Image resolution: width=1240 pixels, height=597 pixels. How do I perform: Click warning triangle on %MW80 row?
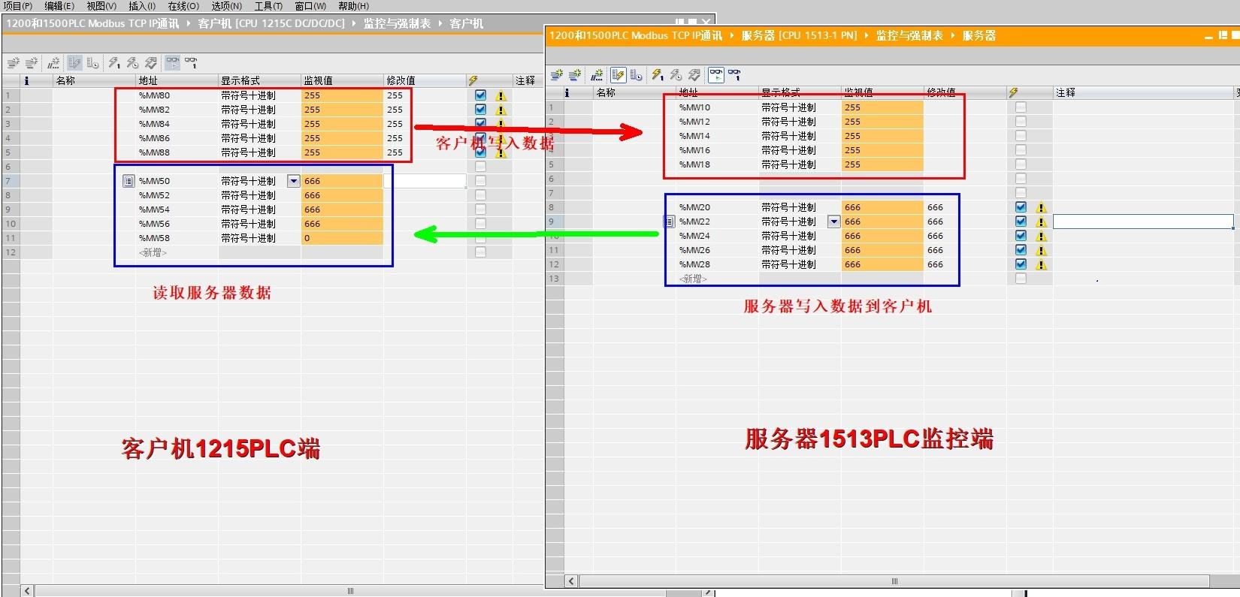[501, 96]
